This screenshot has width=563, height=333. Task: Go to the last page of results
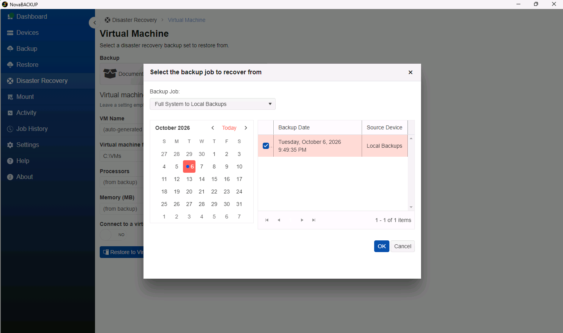click(x=314, y=220)
